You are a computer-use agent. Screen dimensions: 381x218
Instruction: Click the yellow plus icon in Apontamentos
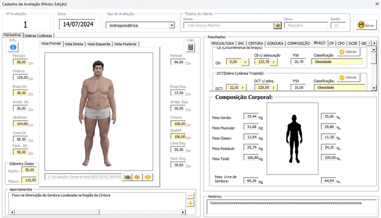click(190, 203)
